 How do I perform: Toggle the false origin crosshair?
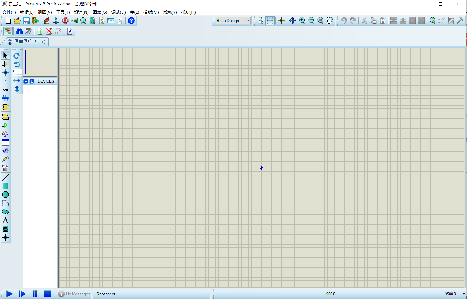pyautogui.click(x=282, y=21)
